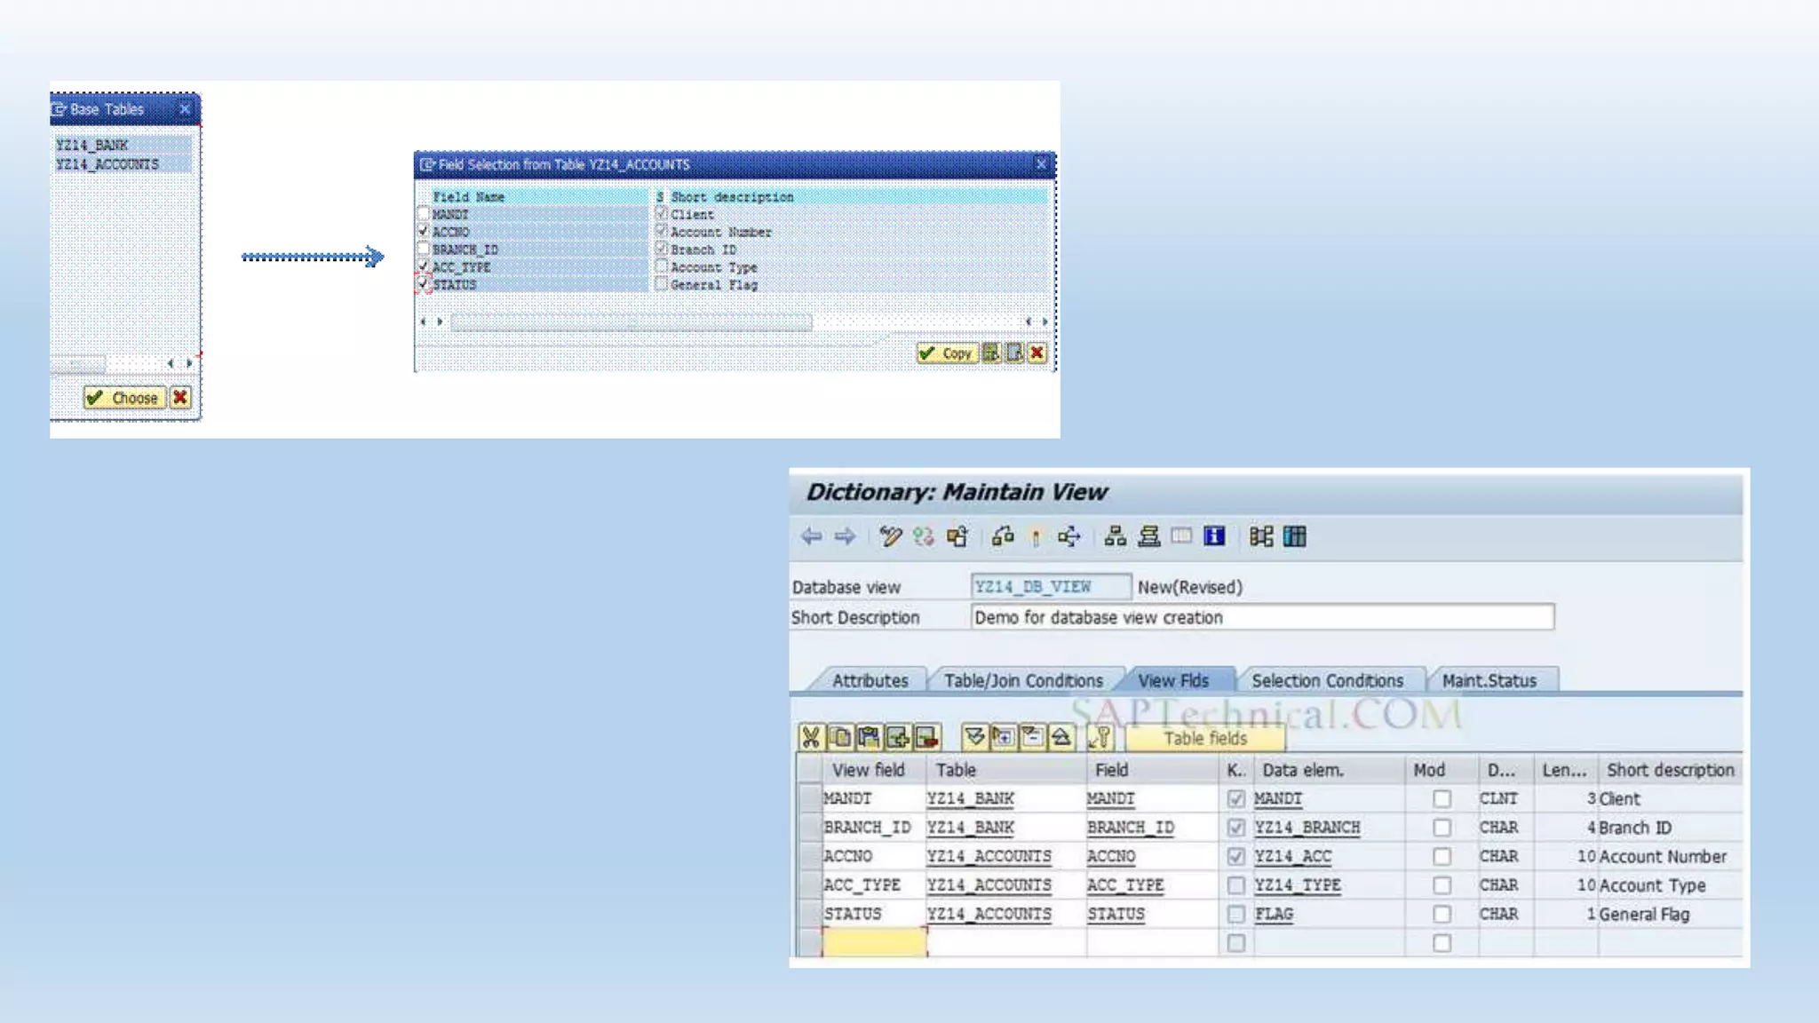Click the Copy button in field selection
Screen dimensions: 1819x1023
click(x=947, y=353)
